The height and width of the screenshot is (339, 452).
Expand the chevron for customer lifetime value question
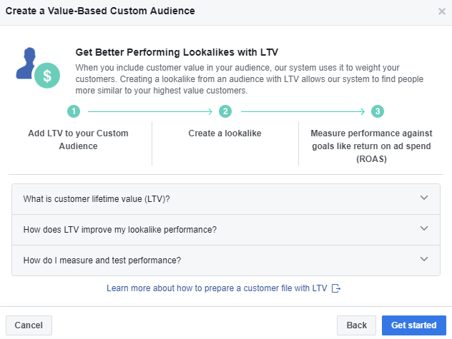click(x=423, y=198)
